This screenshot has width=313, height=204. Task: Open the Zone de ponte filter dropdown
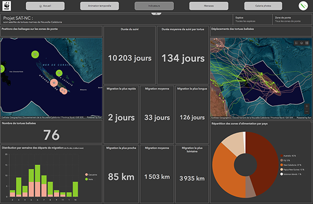tap(292, 19)
